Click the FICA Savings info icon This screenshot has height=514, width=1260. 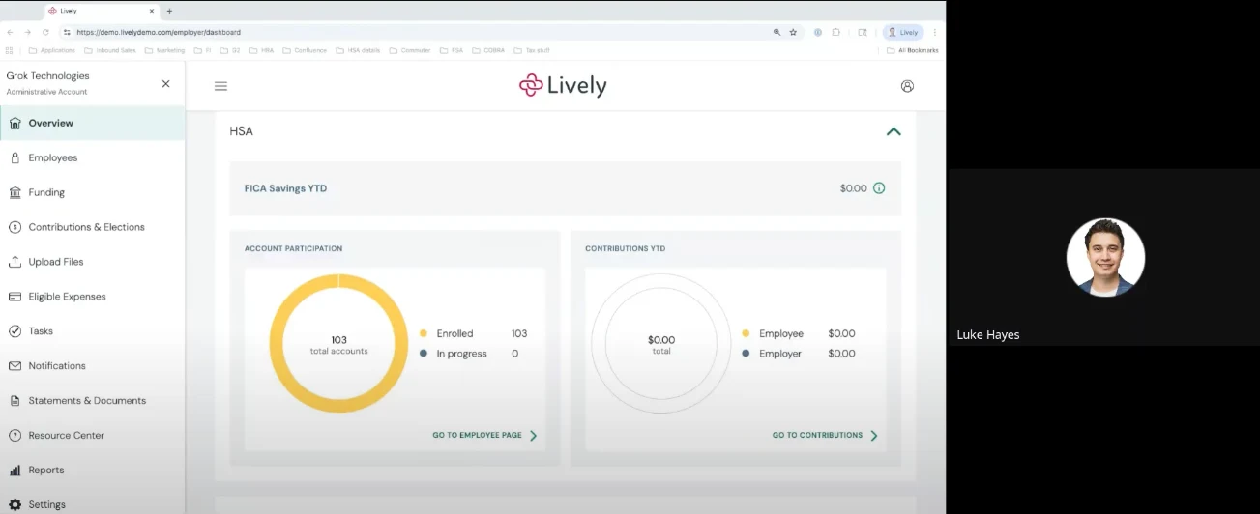click(879, 188)
